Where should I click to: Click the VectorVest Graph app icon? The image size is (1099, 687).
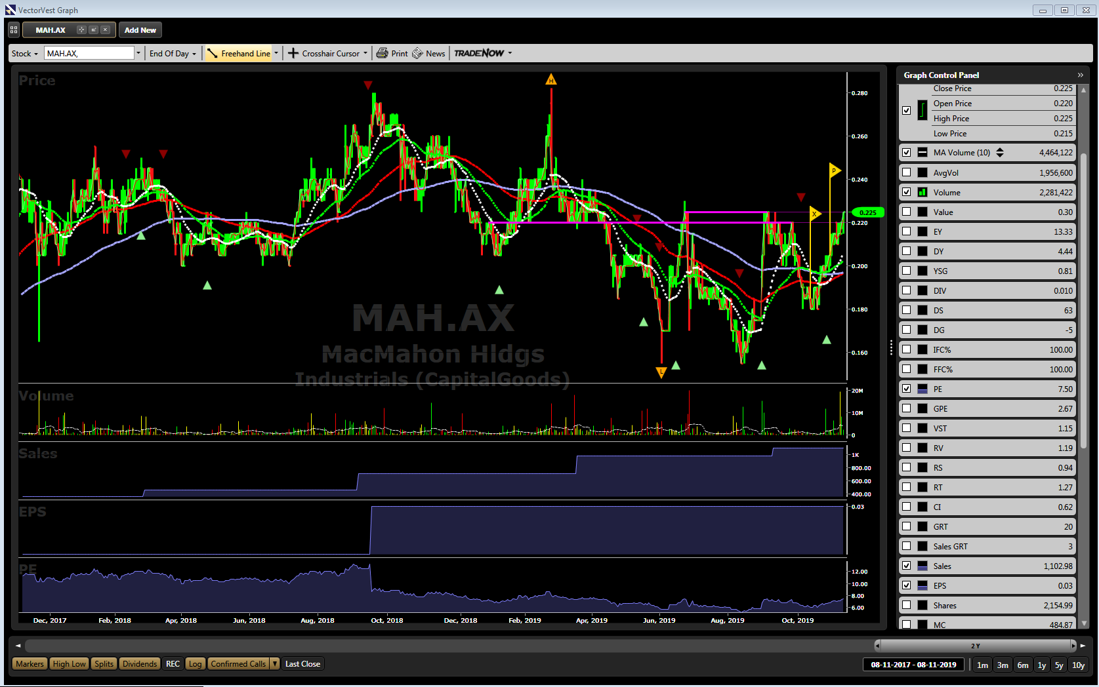pos(10,10)
